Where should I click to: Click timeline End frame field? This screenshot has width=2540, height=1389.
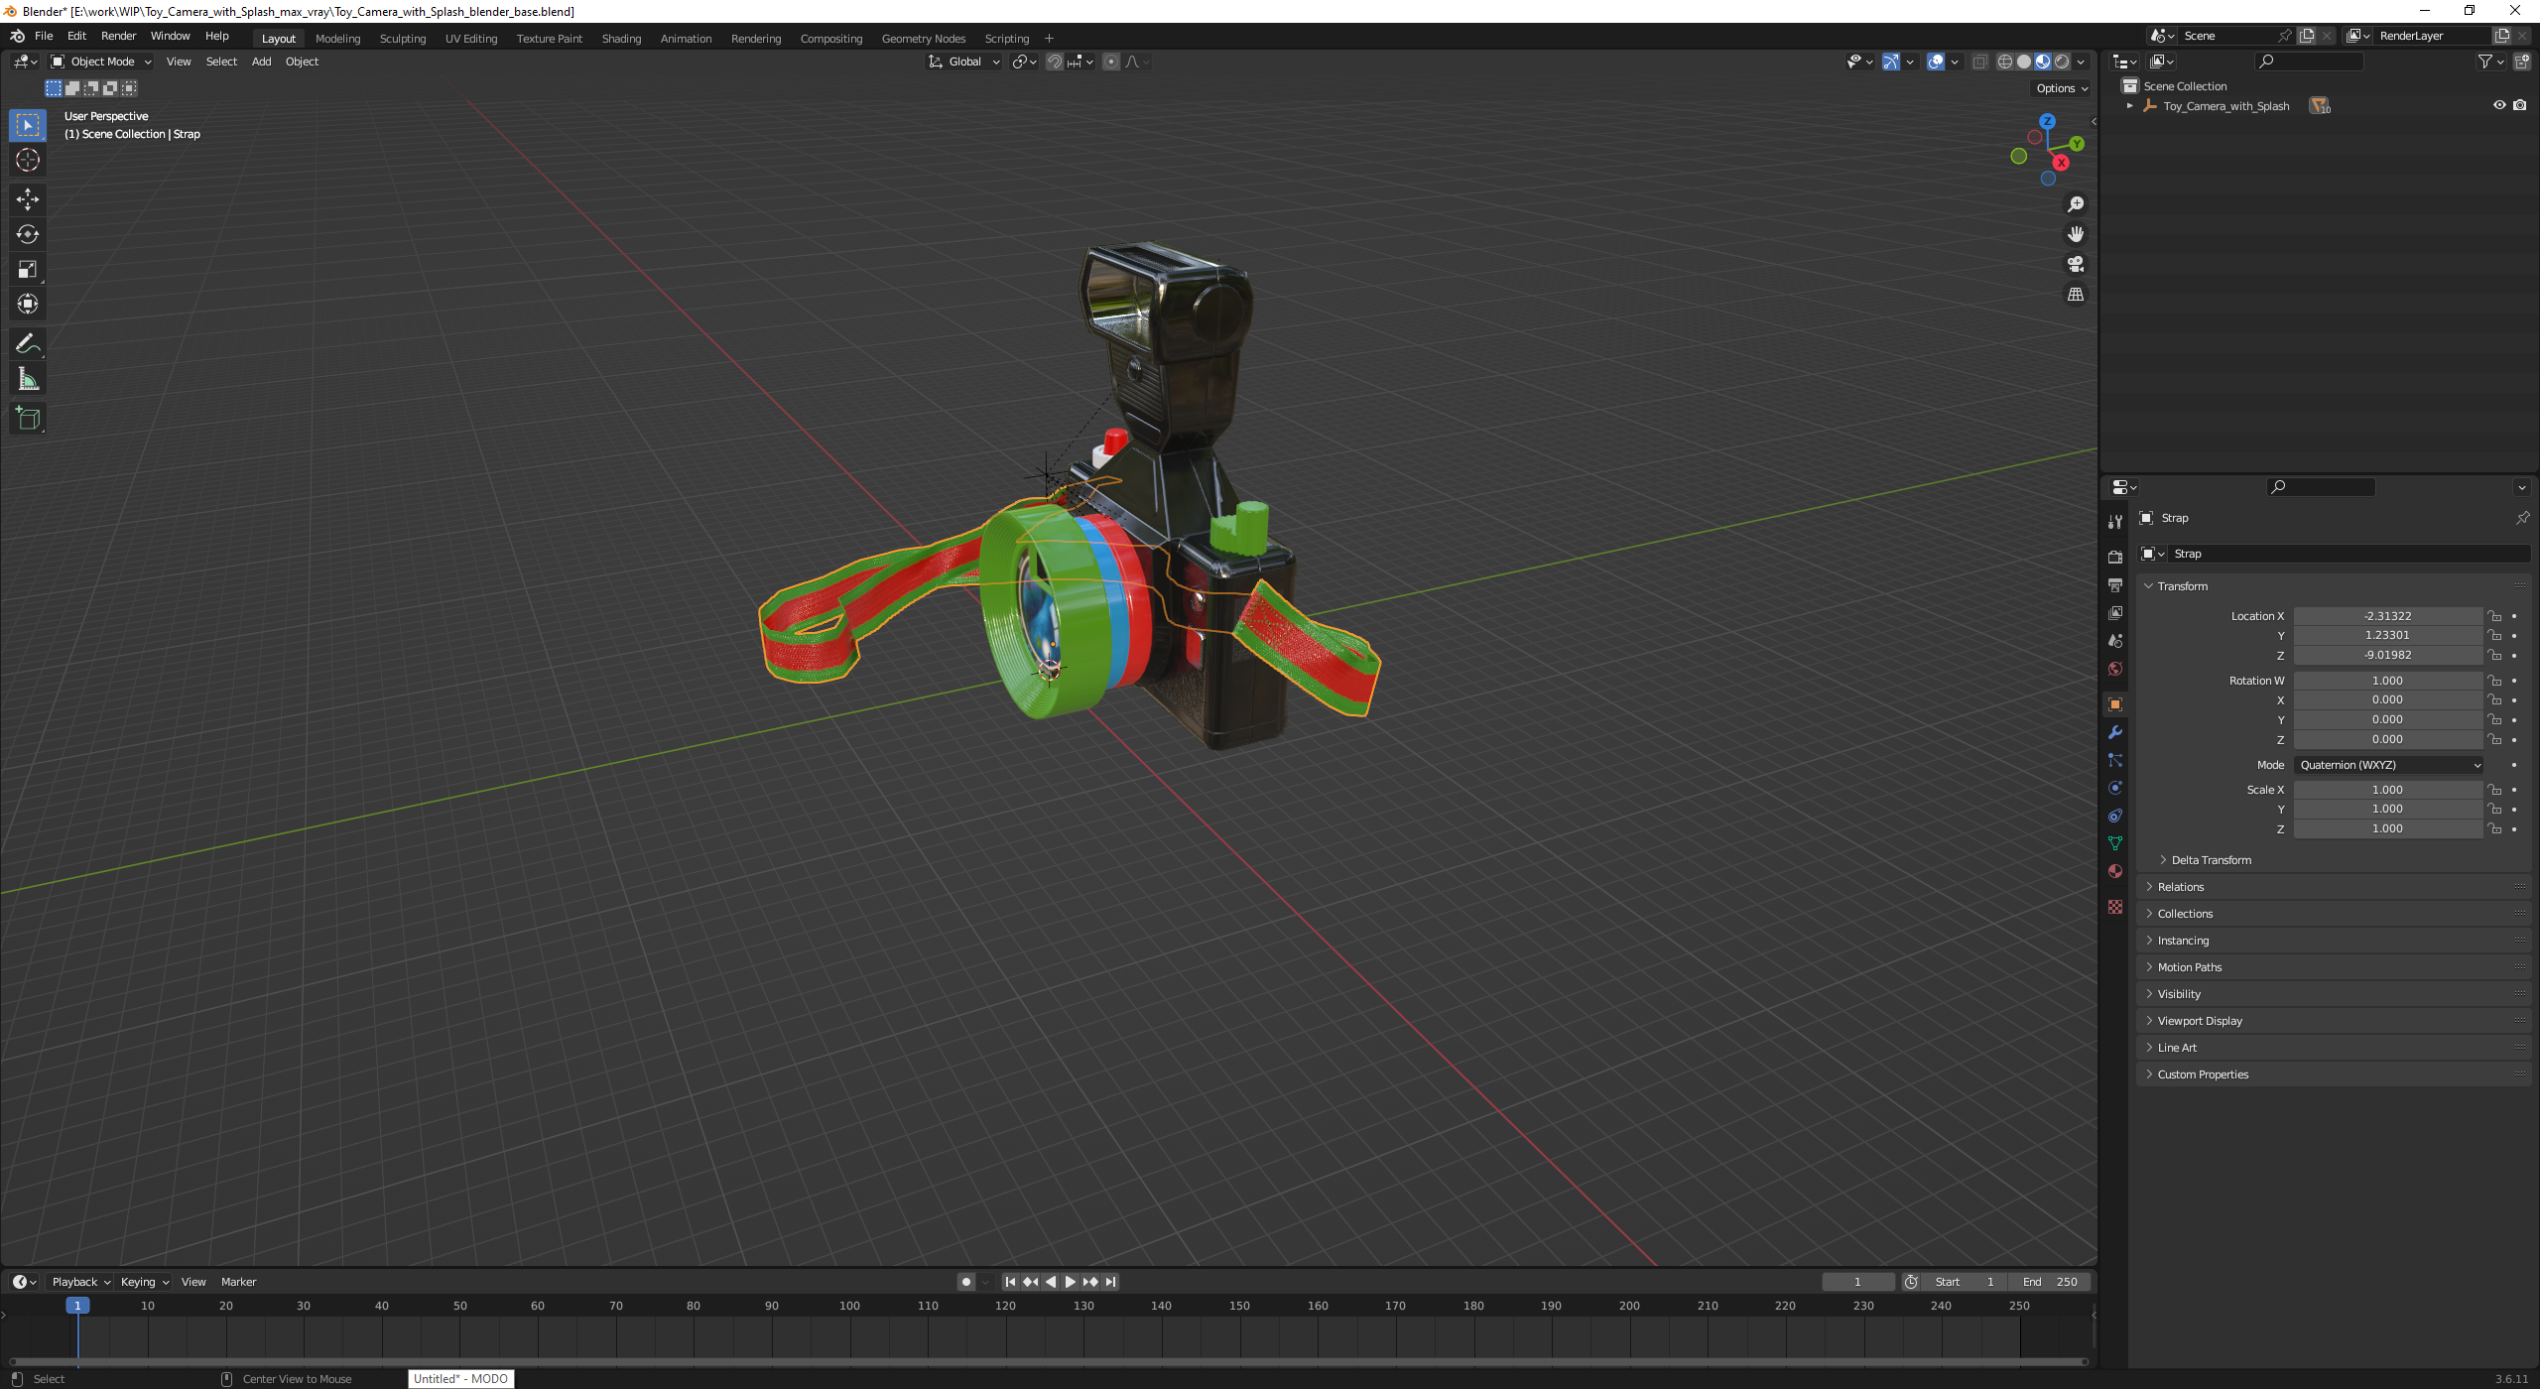(x=2050, y=1282)
